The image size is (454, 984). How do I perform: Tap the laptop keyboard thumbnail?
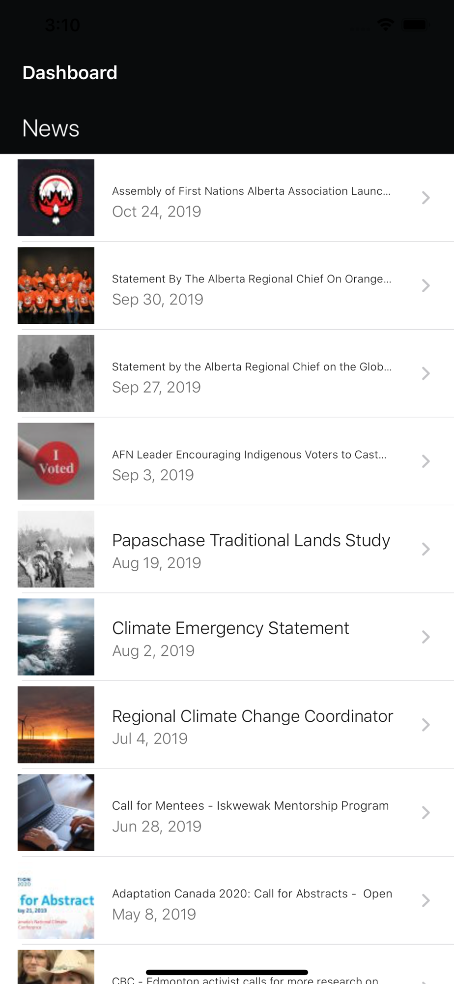56,812
